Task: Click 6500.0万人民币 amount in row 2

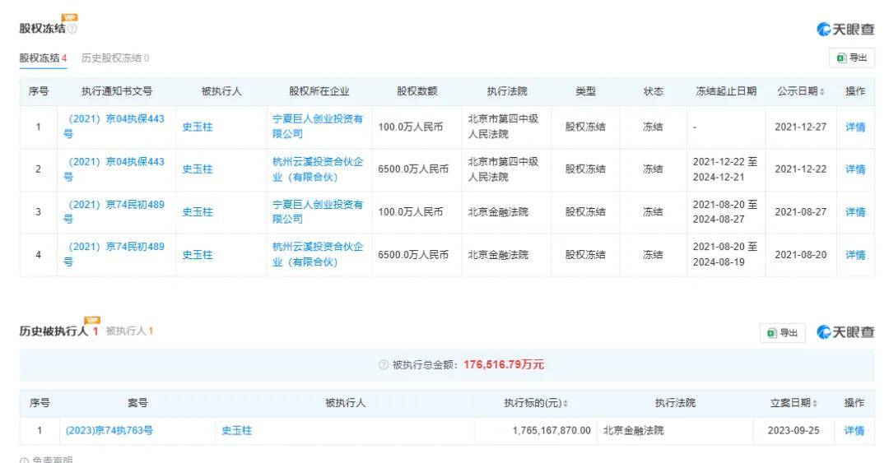Action: (413, 169)
